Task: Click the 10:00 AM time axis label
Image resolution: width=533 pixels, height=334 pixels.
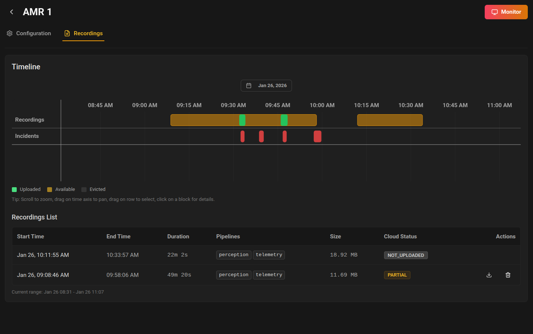Action: [322, 105]
